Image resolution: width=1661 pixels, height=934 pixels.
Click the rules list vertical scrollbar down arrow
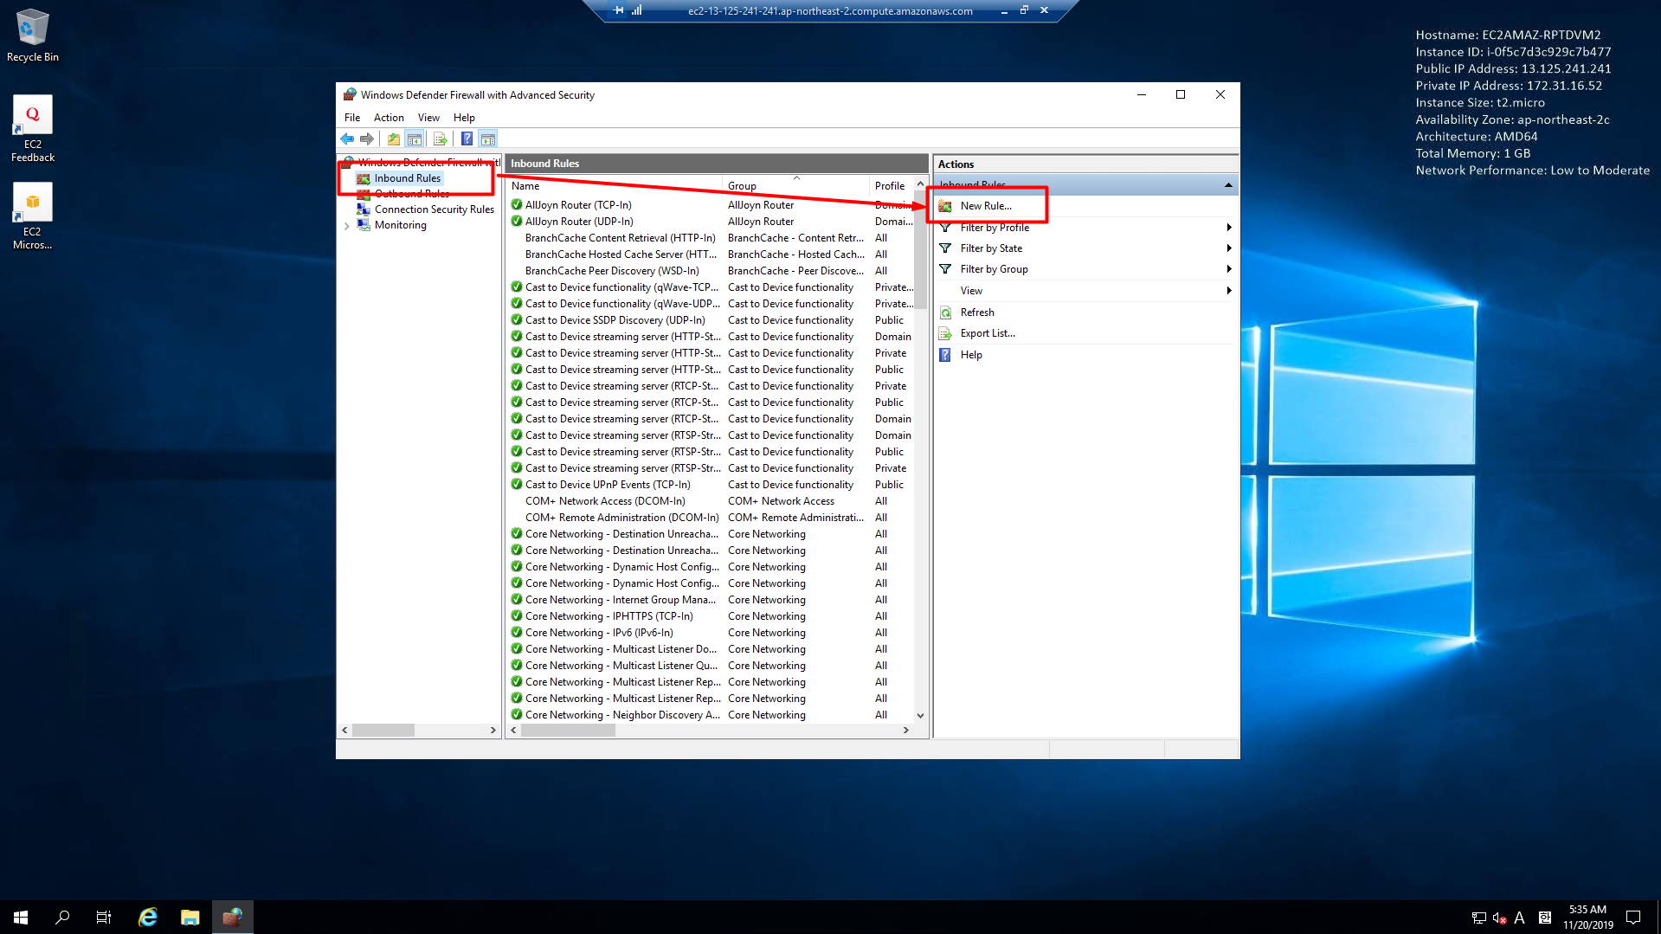pyautogui.click(x=920, y=716)
